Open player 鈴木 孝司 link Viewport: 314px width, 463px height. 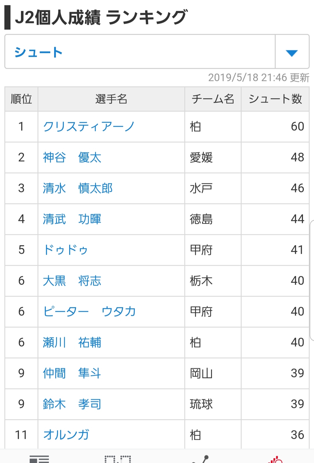(72, 404)
